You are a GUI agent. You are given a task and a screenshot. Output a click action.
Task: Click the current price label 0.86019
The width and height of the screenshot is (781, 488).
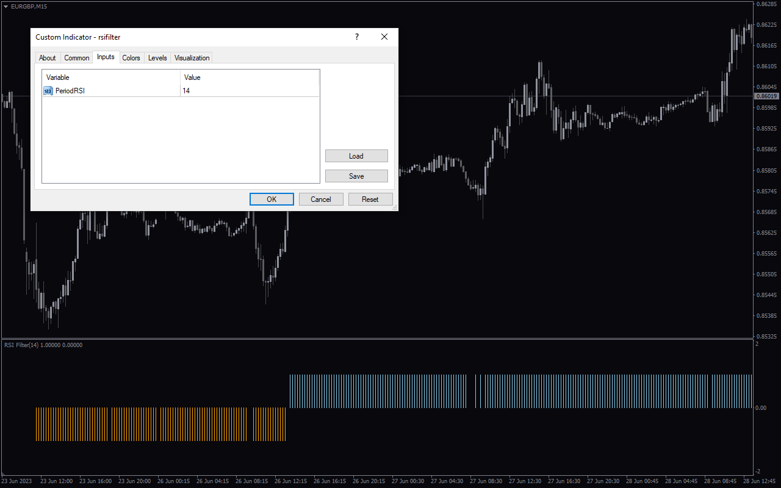click(x=767, y=96)
